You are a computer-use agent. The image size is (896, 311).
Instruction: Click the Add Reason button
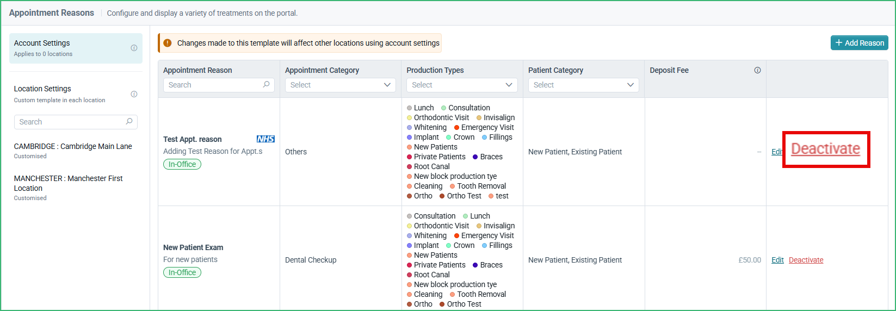[x=859, y=43]
